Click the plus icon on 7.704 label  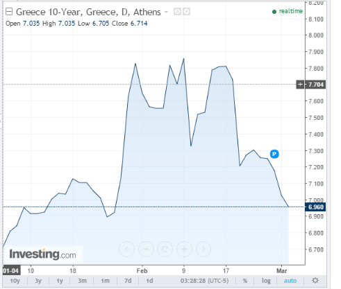[300, 85]
